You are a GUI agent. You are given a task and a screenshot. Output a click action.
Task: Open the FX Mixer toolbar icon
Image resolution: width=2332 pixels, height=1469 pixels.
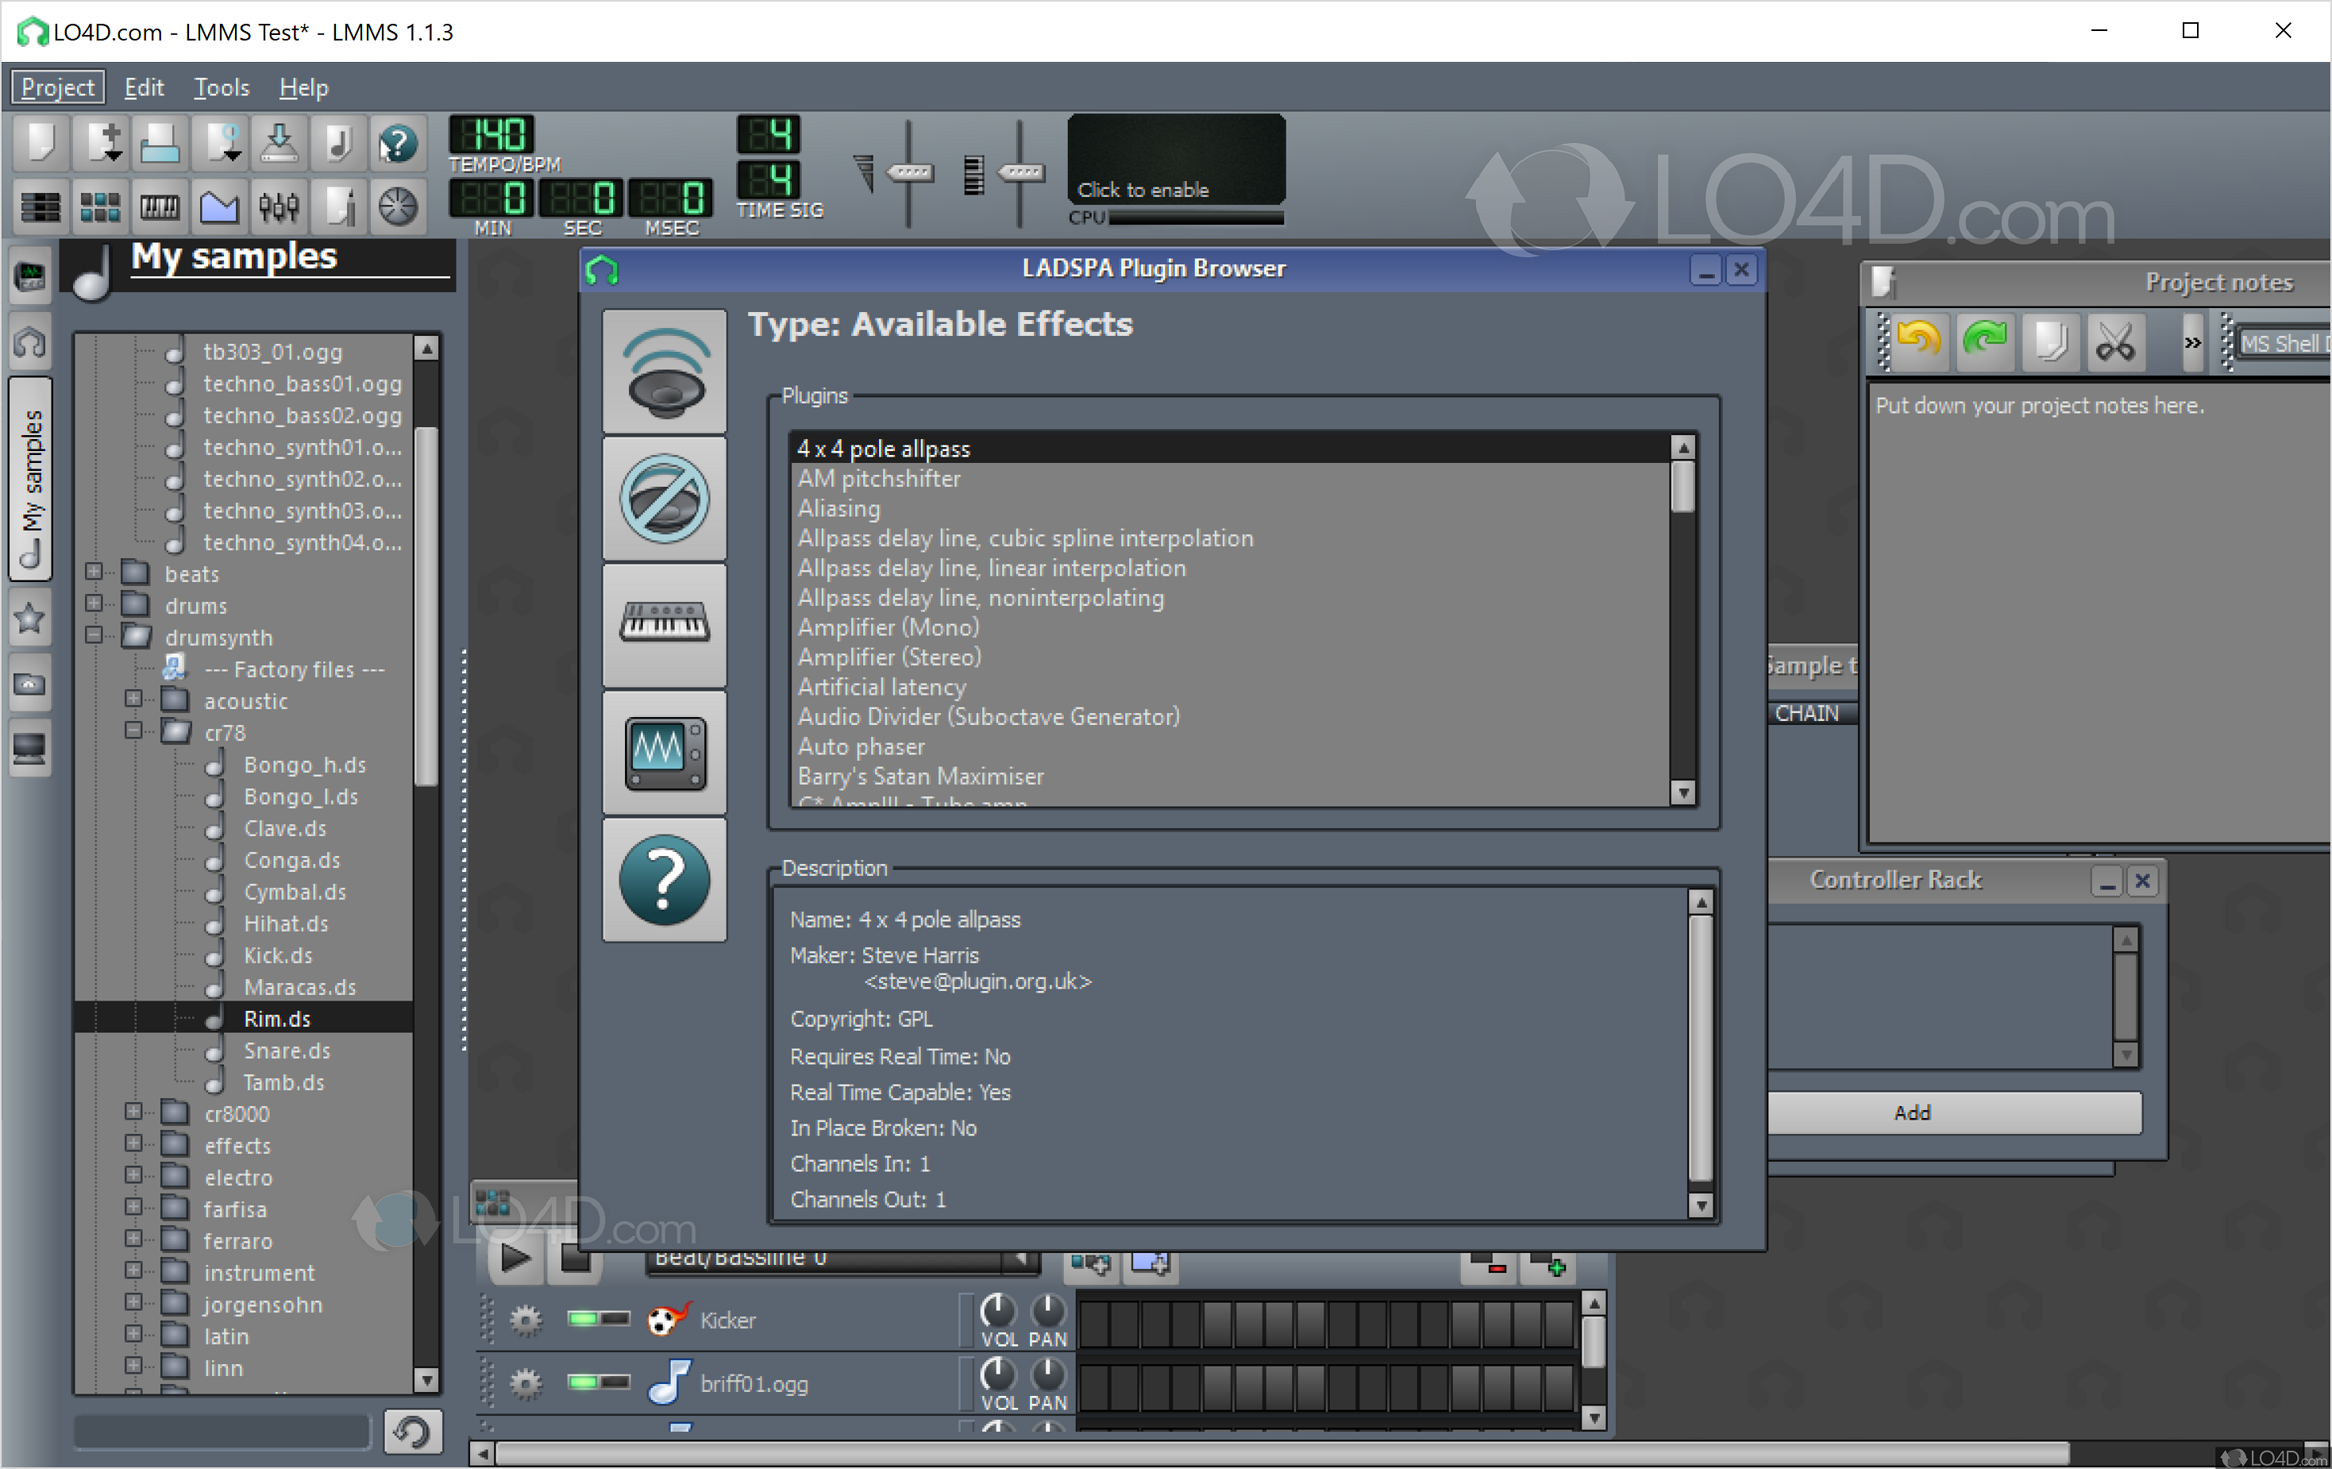tap(279, 206)
